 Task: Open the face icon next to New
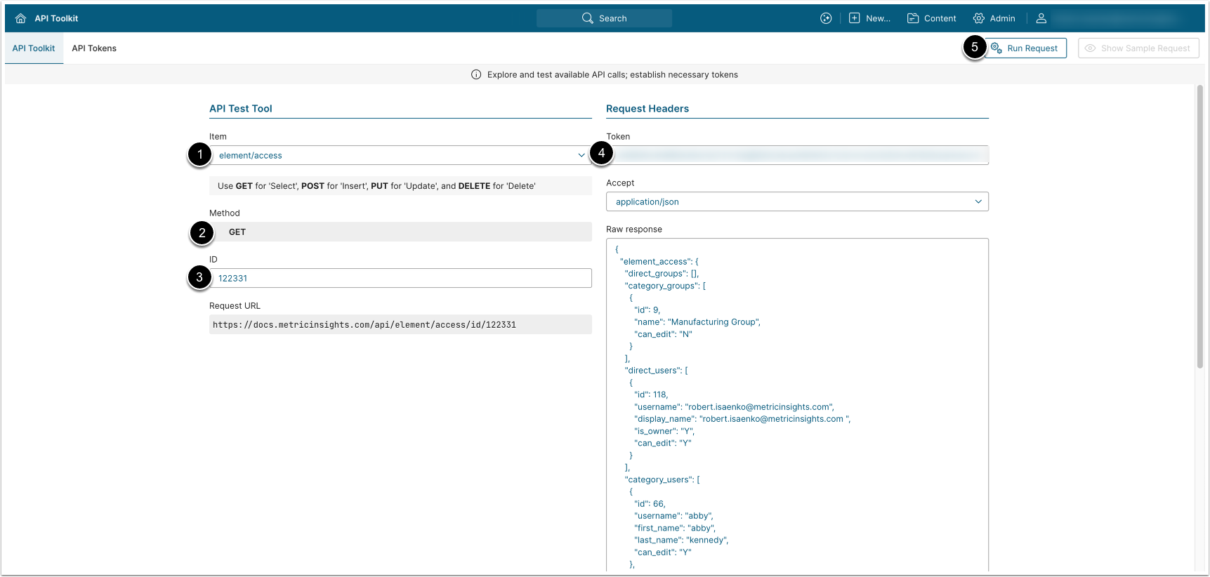click(x=826, y=18)
